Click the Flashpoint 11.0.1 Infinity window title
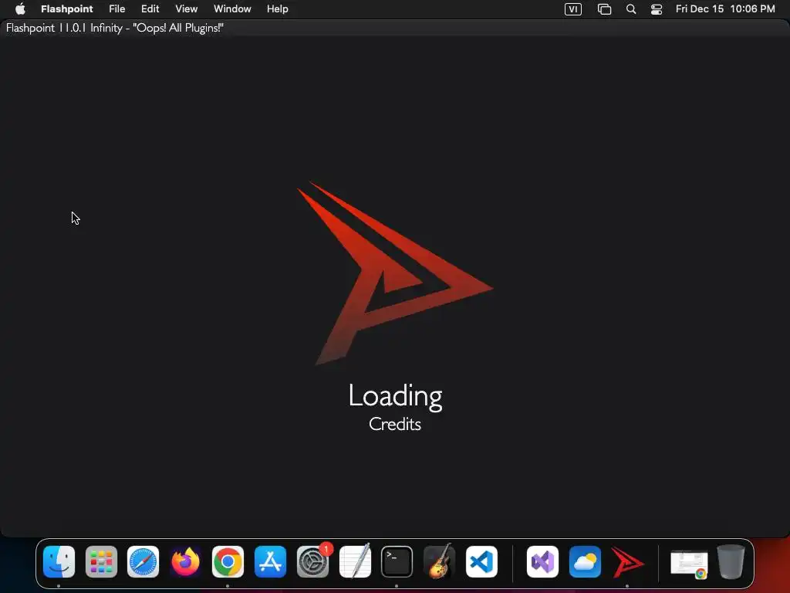The width and height of the screenshot is (790, 593). 114,29
